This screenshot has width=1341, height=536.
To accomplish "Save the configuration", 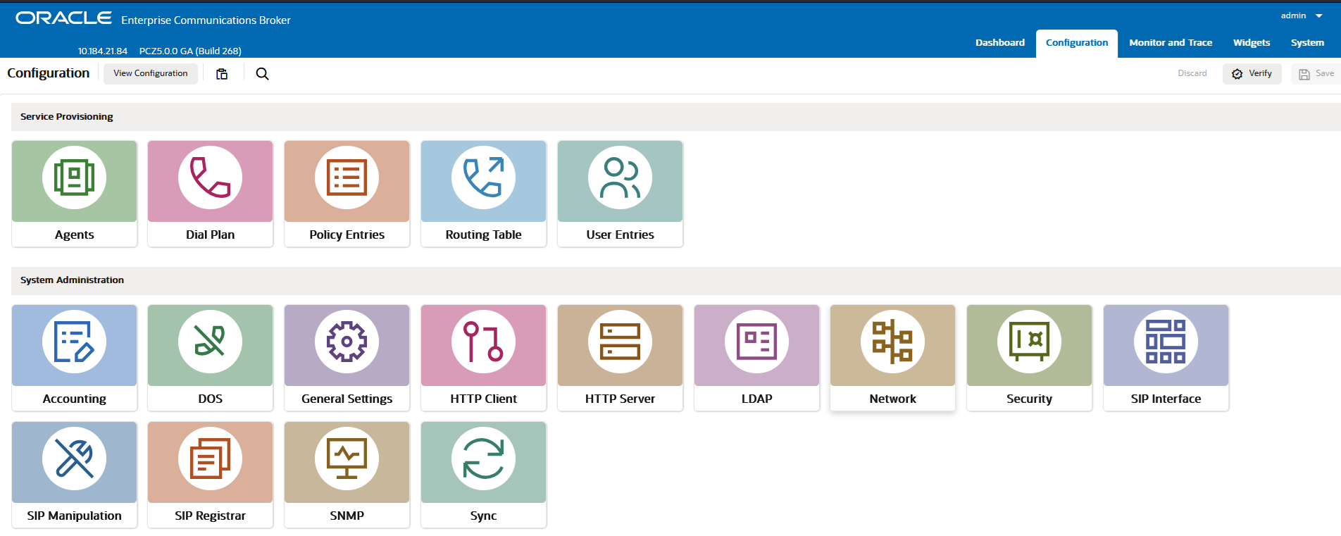I will tap(1316, 73).
